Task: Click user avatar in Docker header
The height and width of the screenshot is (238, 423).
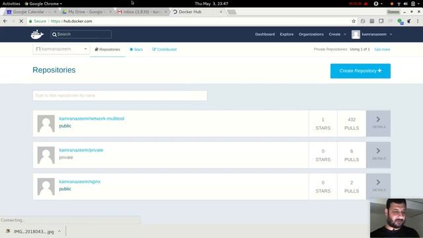Action: coord(356,34)
